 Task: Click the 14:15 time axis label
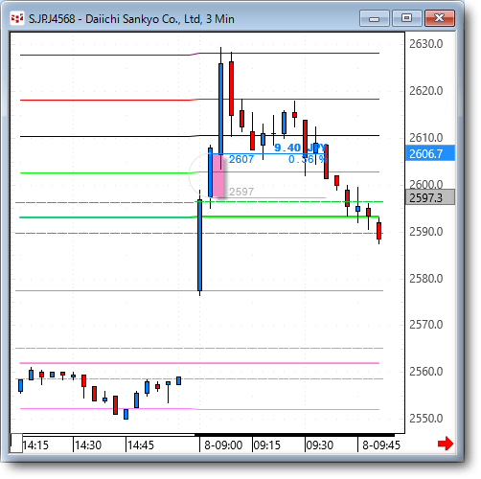coord(35,445)
